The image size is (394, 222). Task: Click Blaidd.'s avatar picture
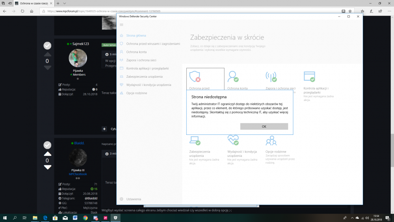coord(78,158)
